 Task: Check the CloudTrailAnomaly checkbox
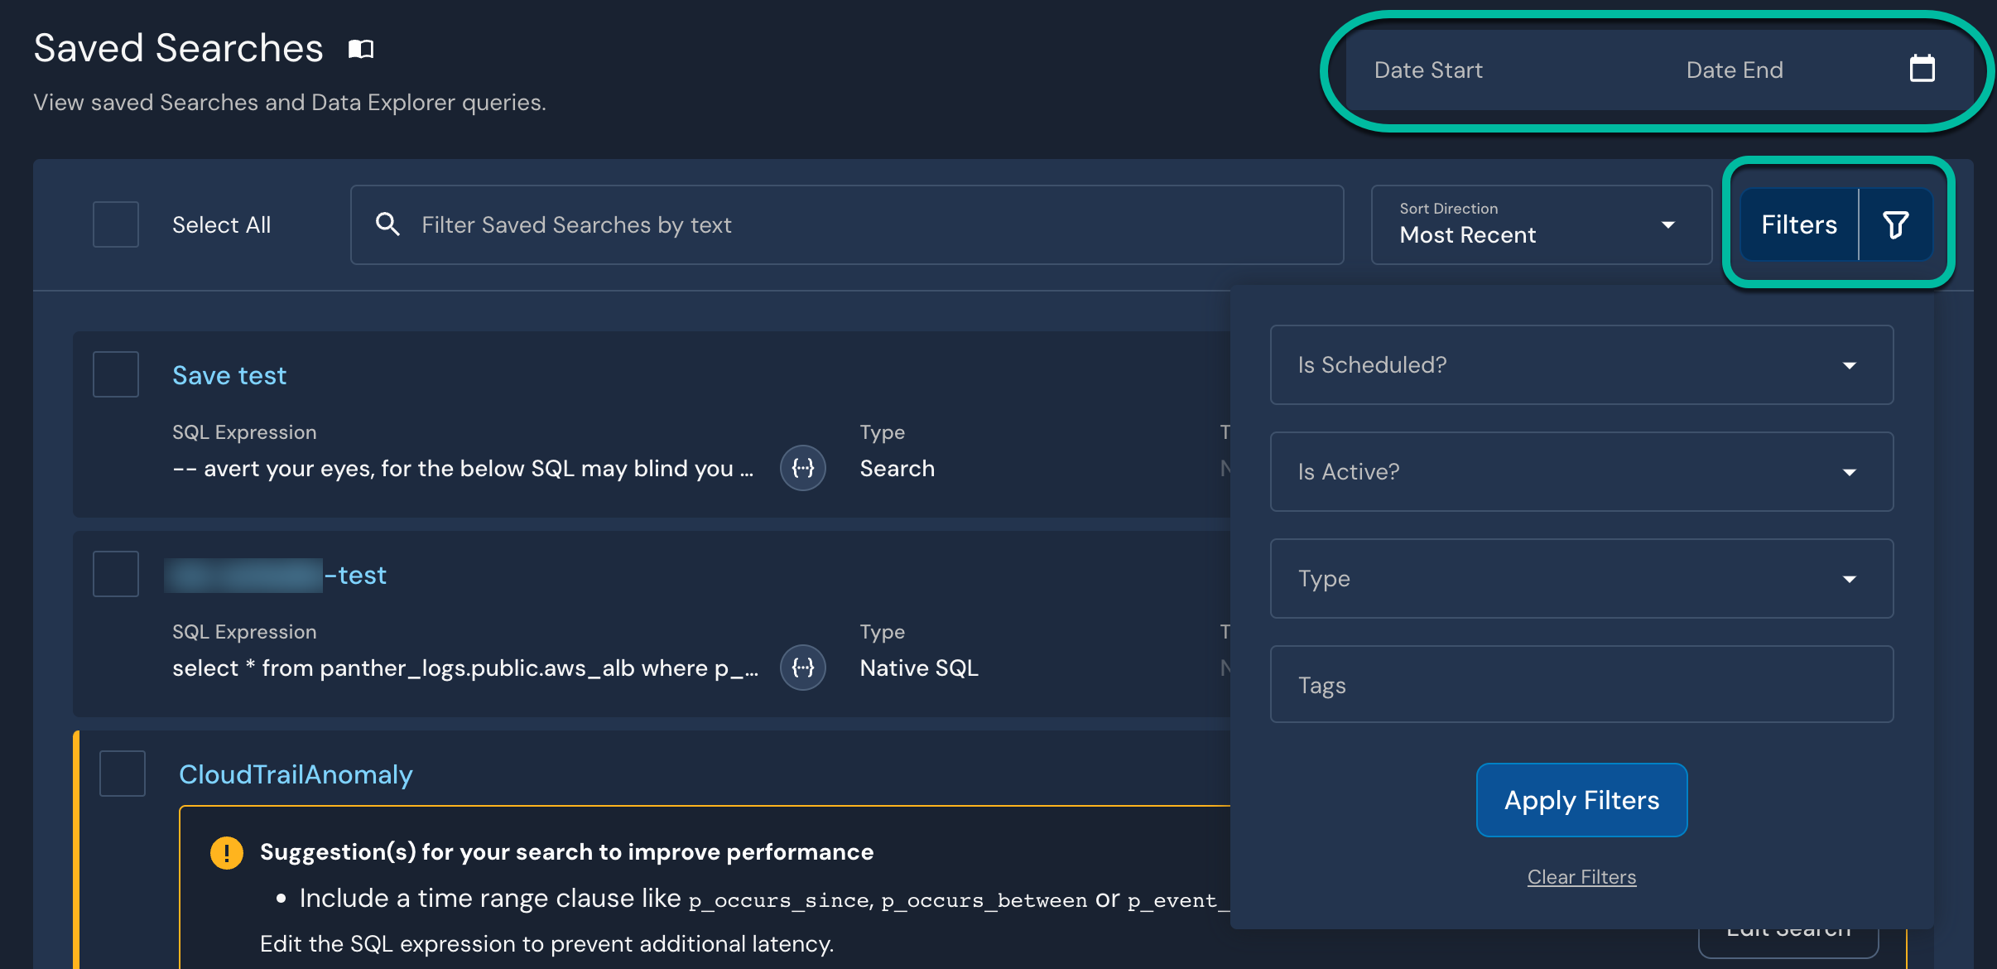tap(123, 774)
